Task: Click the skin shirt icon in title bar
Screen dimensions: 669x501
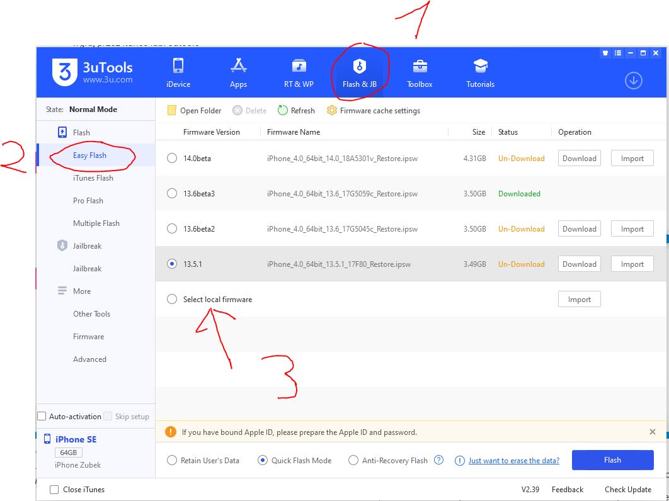Action: tap(605, 53)
